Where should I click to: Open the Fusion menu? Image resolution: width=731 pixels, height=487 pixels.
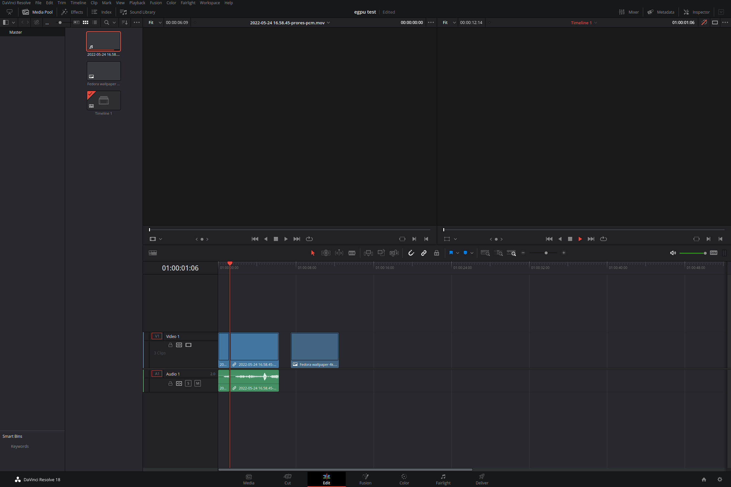[x=156, y=3]
